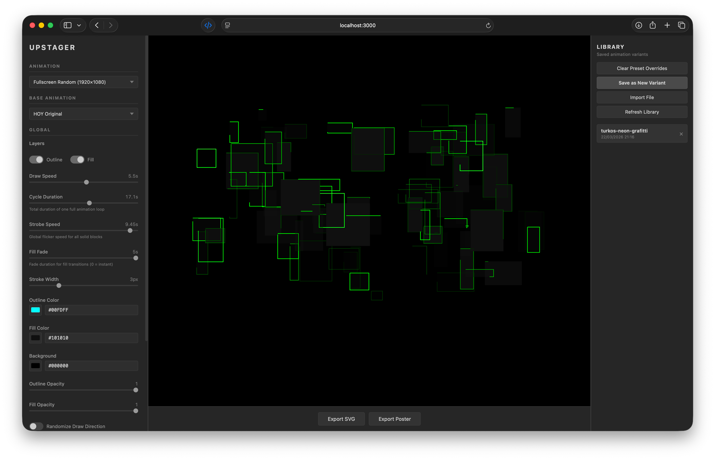Screen dimensions: 715x460
Task: Click the Share icon in toolbar
Action: point(653,25)
